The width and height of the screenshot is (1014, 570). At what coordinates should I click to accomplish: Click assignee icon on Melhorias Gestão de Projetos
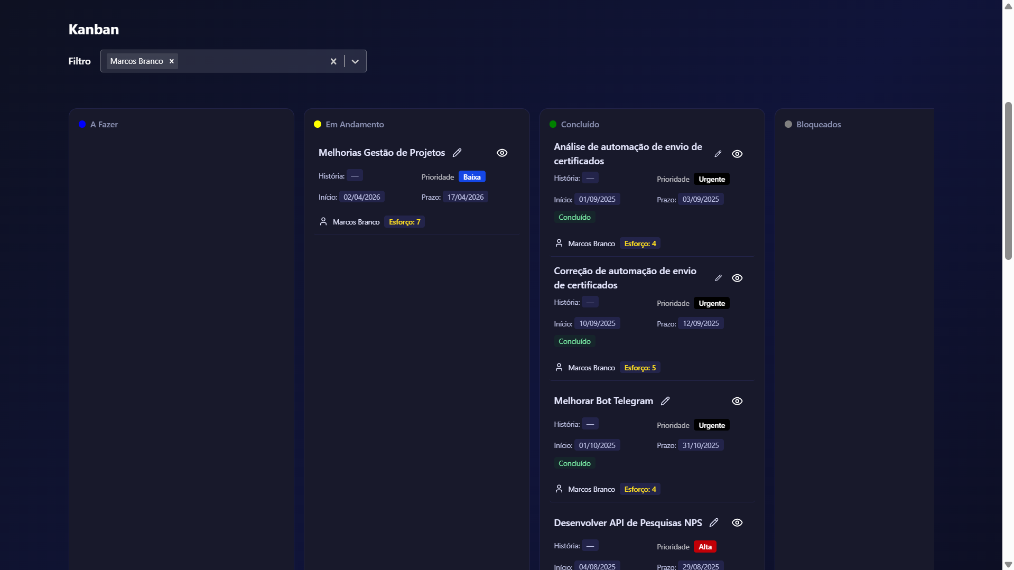[323, 221]
